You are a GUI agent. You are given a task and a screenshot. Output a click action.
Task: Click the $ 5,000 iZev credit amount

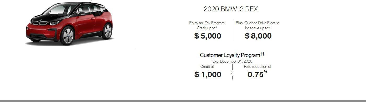(208, 36)
